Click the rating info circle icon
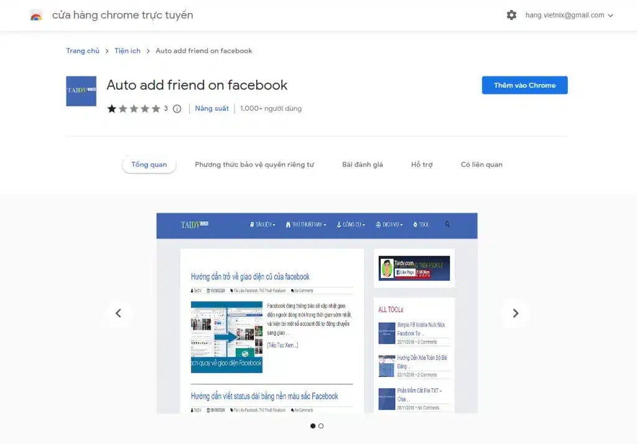The width and height of the screenshot is (637, 444). point(177,109)
